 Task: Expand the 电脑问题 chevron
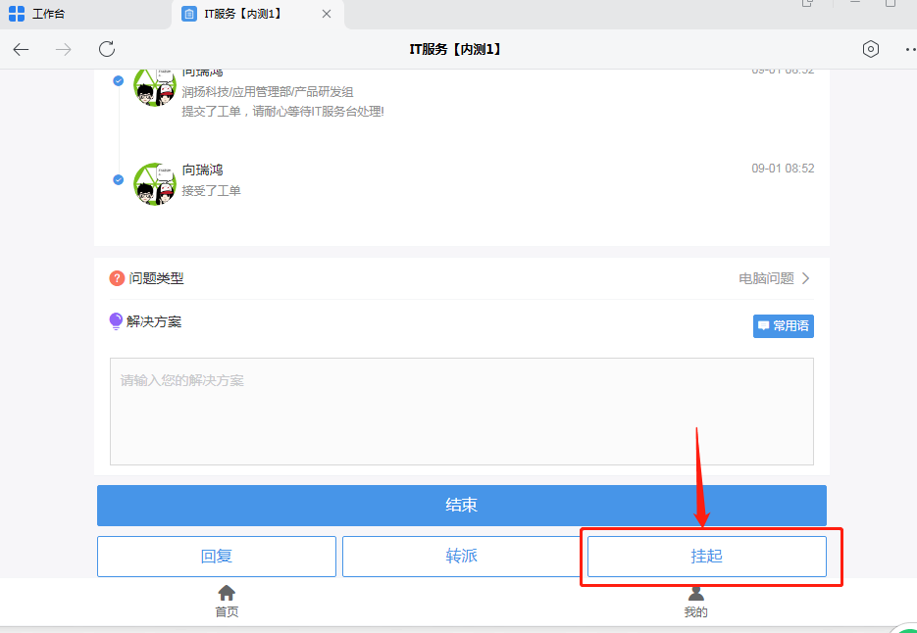[x=806, y=278]
